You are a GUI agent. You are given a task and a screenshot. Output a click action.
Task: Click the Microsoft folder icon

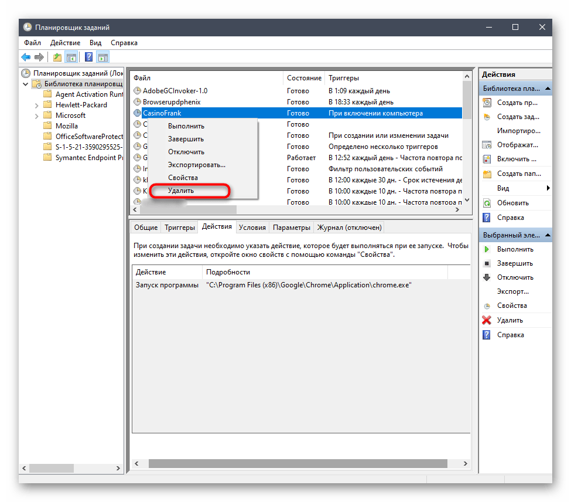coord(47,115)
